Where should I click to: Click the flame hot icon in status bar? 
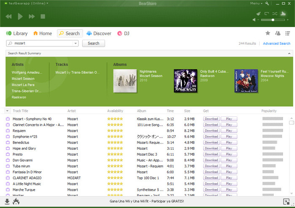coord(16,202)
